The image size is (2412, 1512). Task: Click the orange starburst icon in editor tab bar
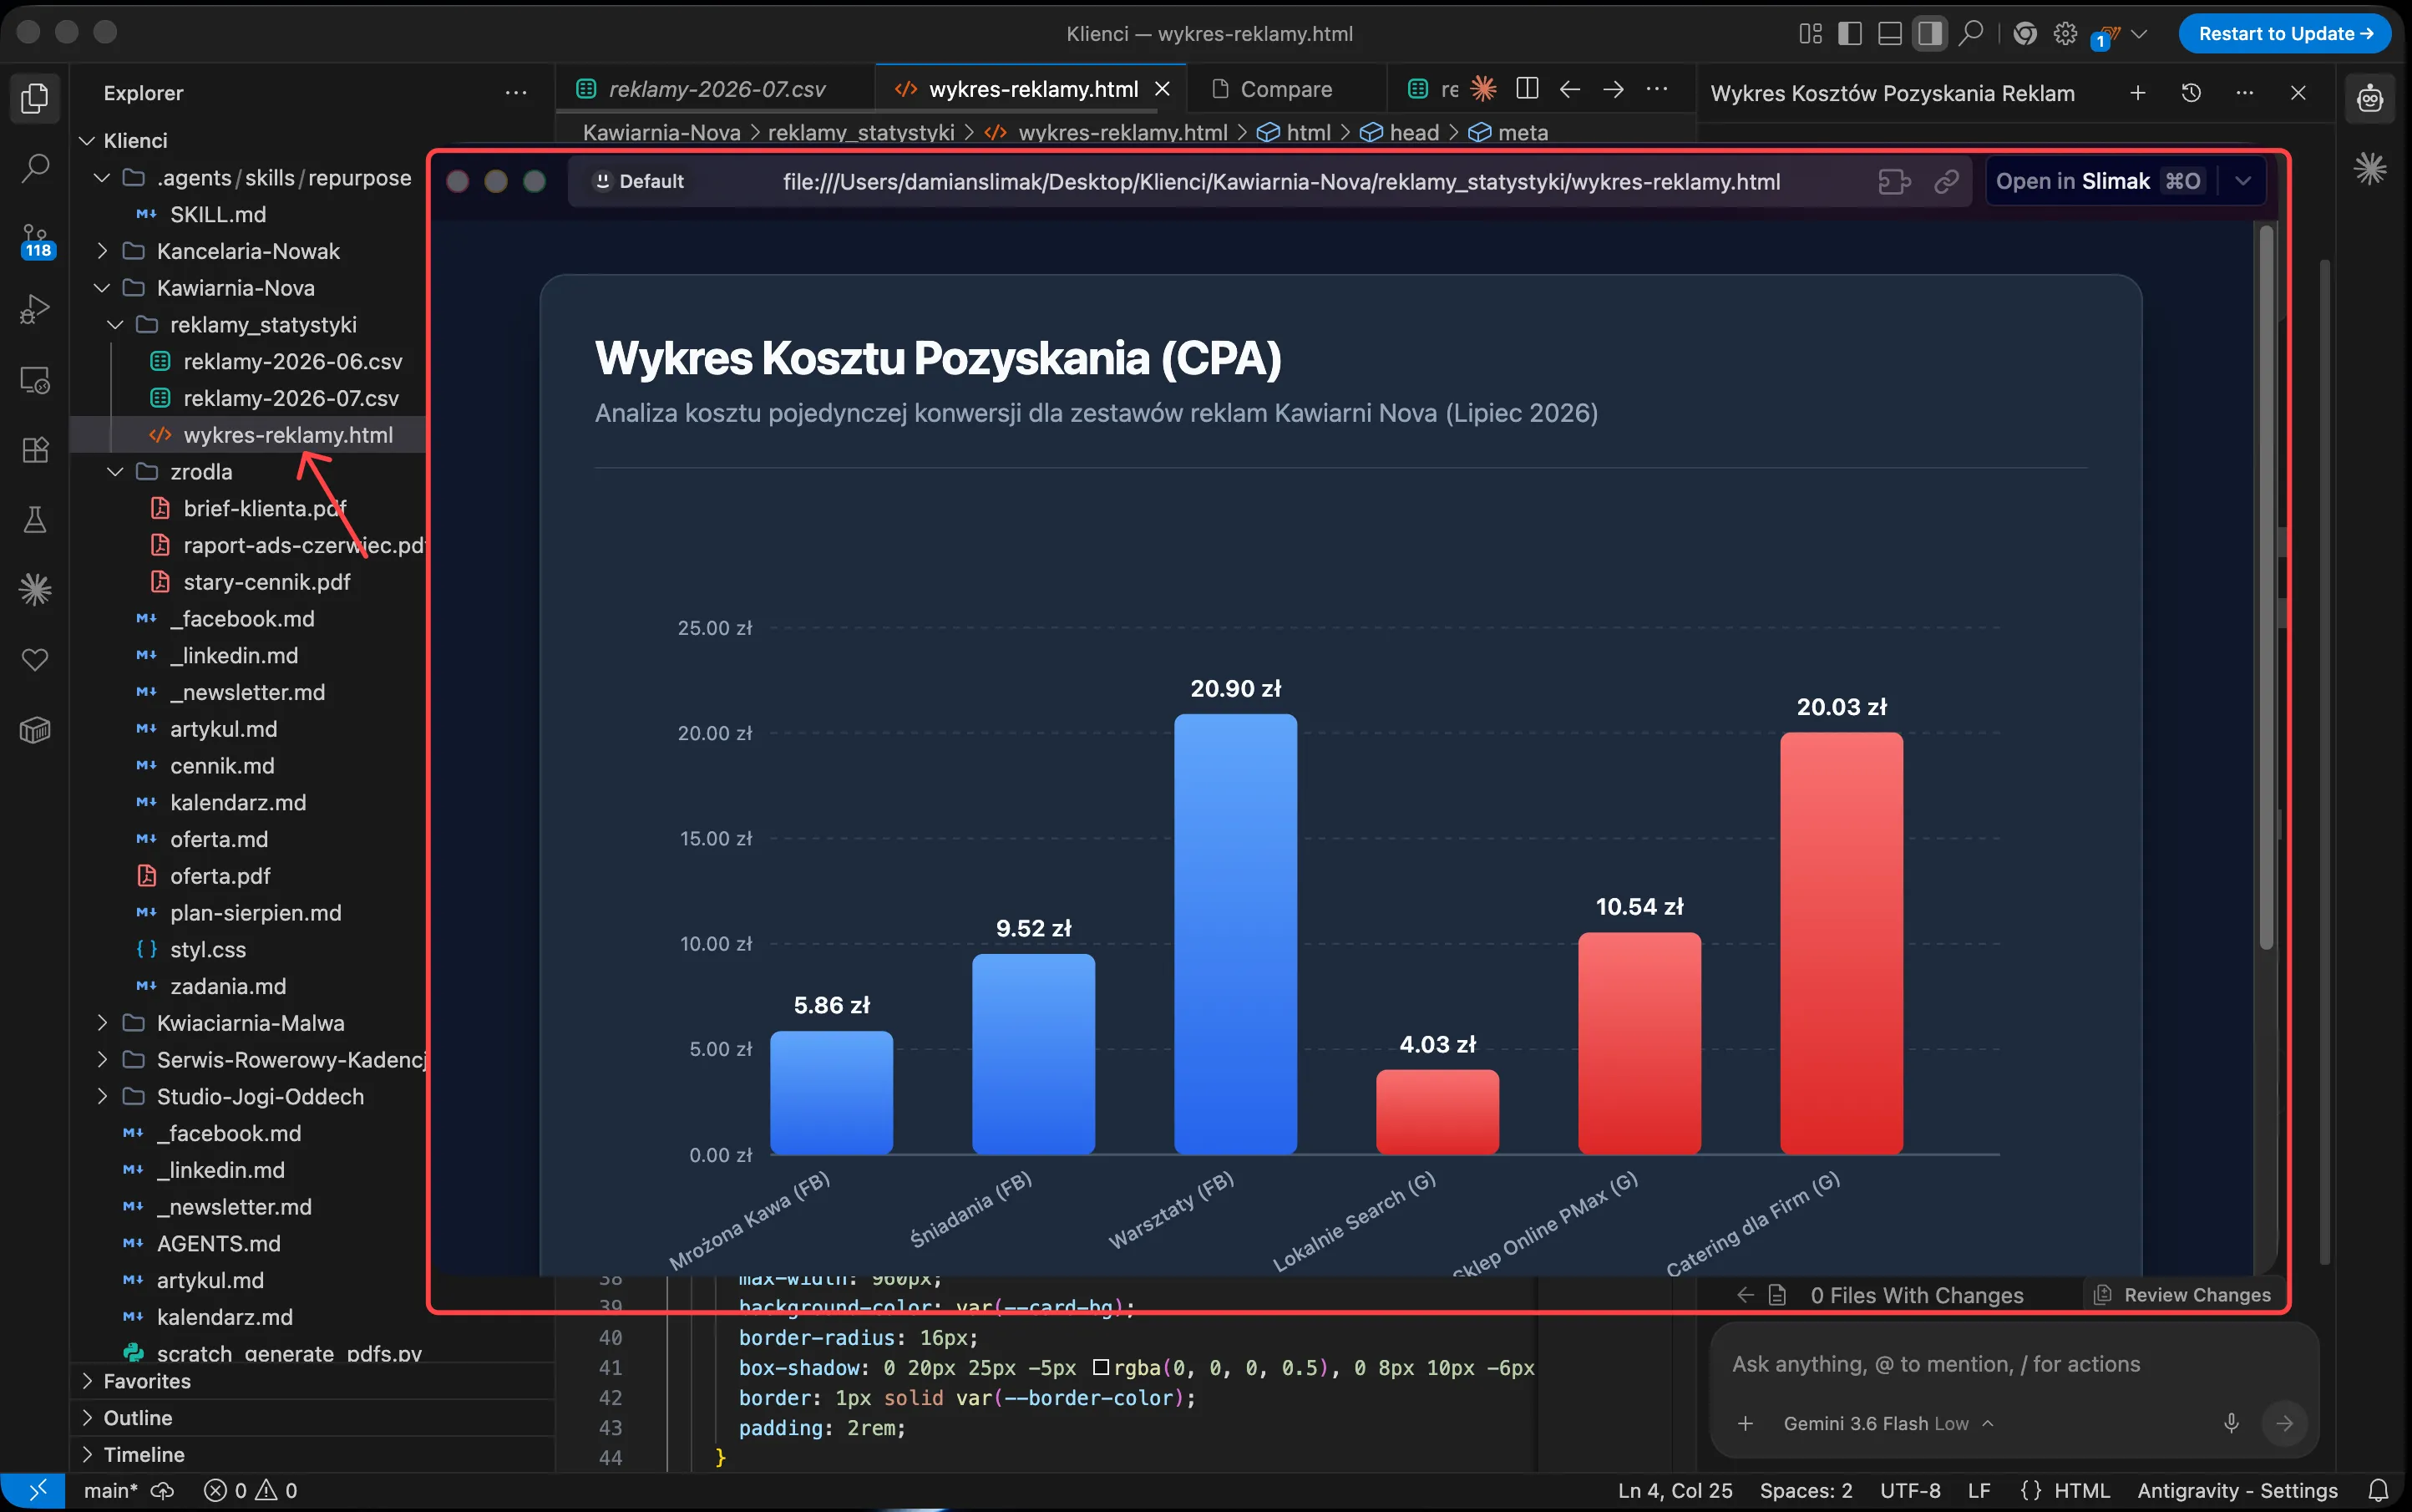pos(1483,89)
